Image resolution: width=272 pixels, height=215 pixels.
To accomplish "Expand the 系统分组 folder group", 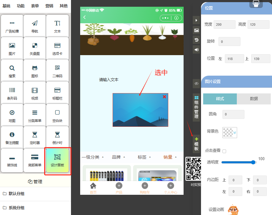I will 17,208.
